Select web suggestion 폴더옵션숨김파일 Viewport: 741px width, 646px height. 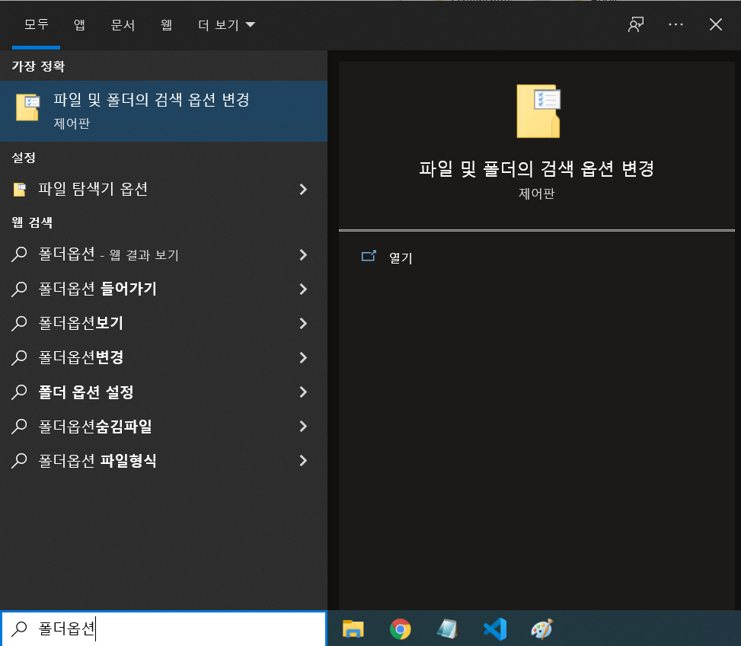pos(164,427)
